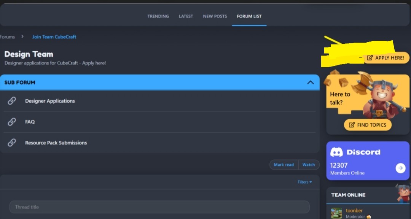Click the breadcrumb chevron after Forums
The image size is (411, 219).
tap(22, 36)
